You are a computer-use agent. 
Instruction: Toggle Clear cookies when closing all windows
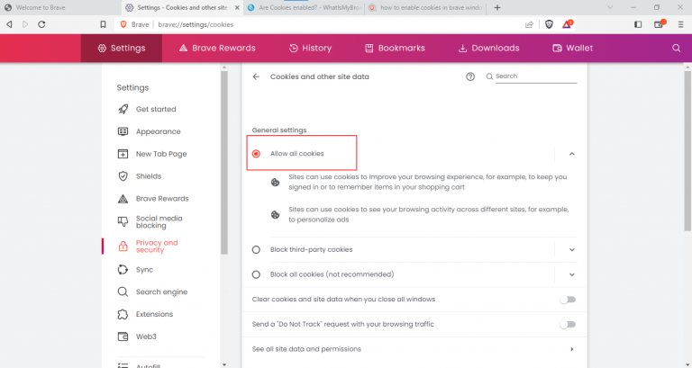pos(567,300)
